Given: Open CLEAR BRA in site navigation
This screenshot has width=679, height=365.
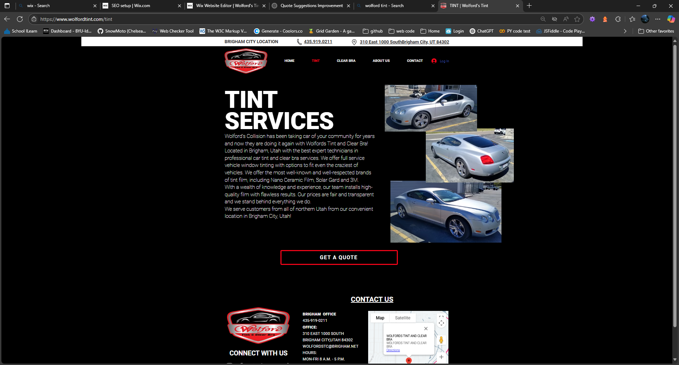Looking at the screenshot, I should (x=346, y=61).
